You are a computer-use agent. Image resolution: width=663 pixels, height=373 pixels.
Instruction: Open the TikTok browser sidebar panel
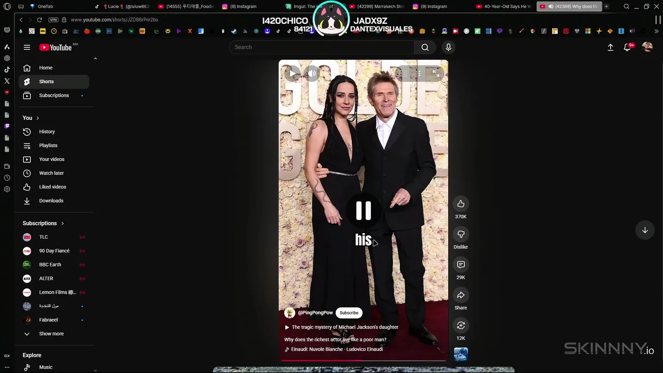(7, 69)
